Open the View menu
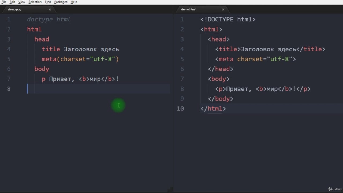Viewport: 343px width, 193px height. [22, 2]
